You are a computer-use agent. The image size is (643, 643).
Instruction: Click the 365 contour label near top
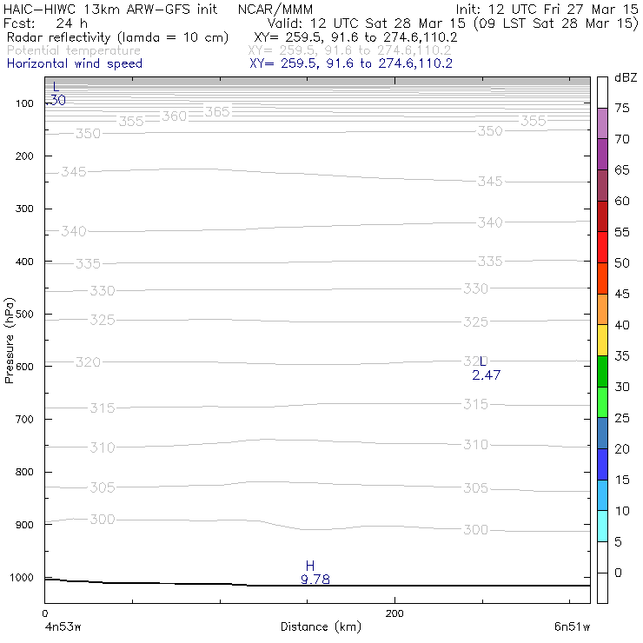tap(217, 111)
